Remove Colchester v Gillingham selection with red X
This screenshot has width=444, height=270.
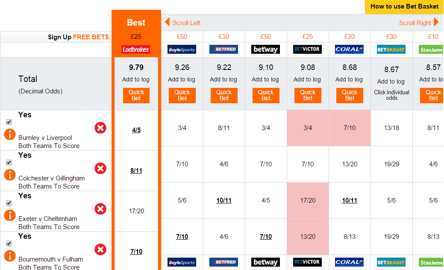pos(100,168)
